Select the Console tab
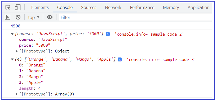Viewport: 216px width, 101px height. [x=65, y=7]
